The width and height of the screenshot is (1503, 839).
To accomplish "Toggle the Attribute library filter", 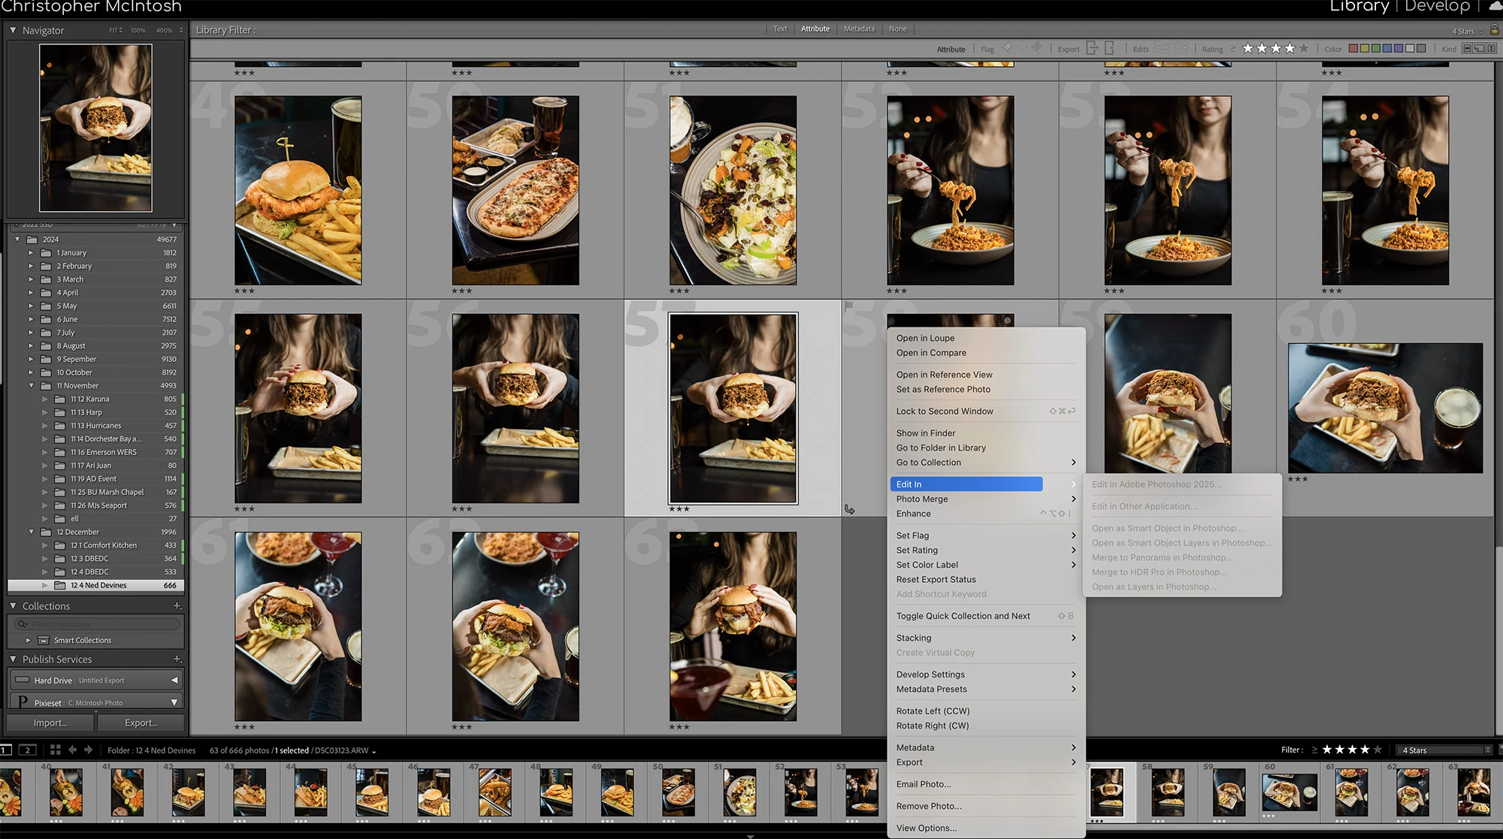I will pyautogui.click(x=815, y=29).
